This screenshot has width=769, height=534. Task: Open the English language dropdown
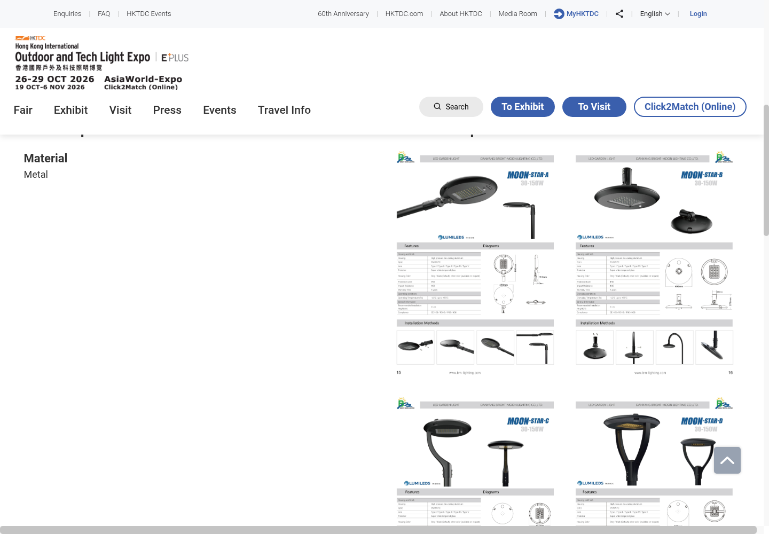coord(655,14)
